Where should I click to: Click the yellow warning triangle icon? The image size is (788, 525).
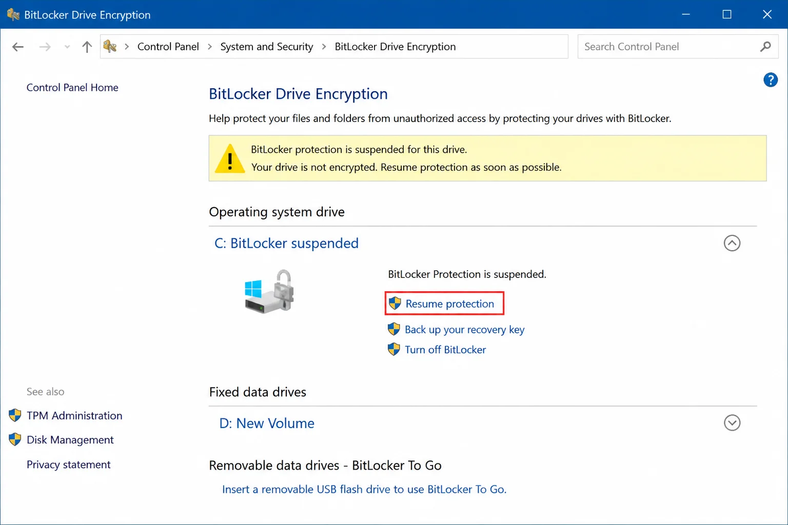[230, 158]
